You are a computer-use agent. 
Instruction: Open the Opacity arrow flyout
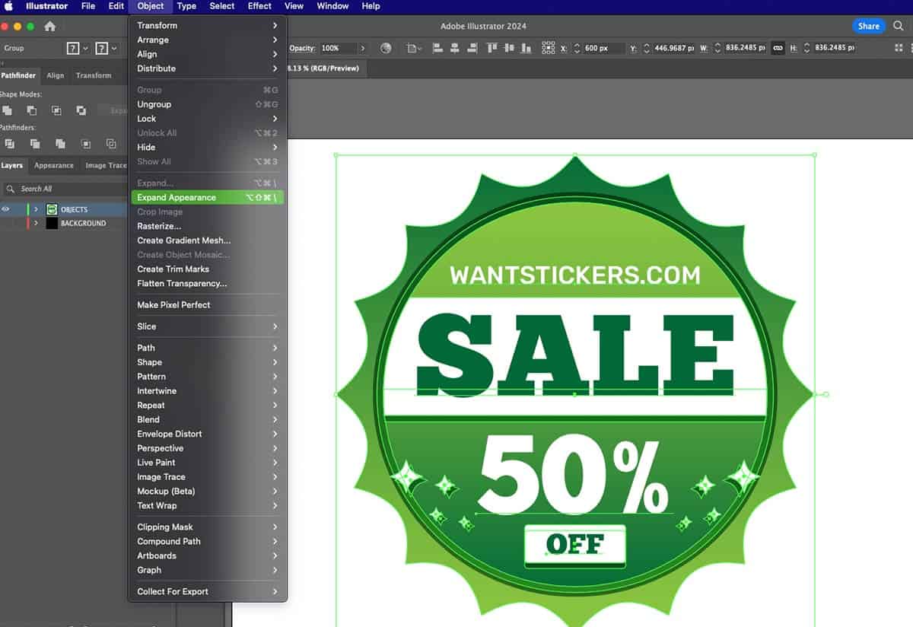click(x=363, y=48)
